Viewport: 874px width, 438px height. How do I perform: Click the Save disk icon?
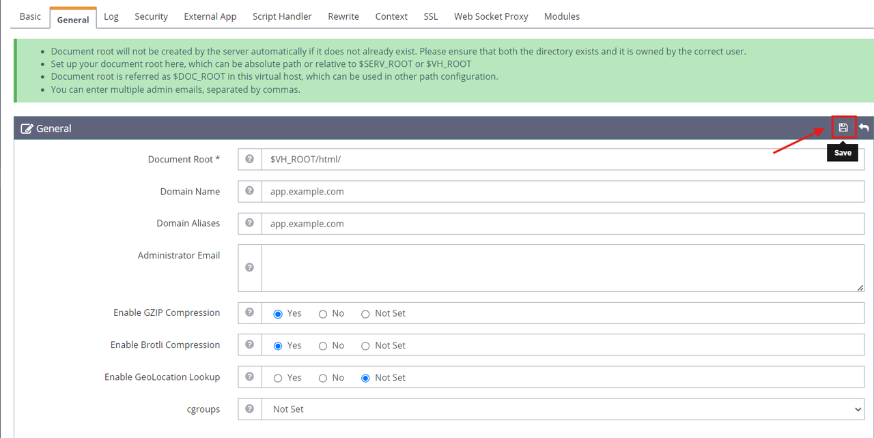[843, 128]
